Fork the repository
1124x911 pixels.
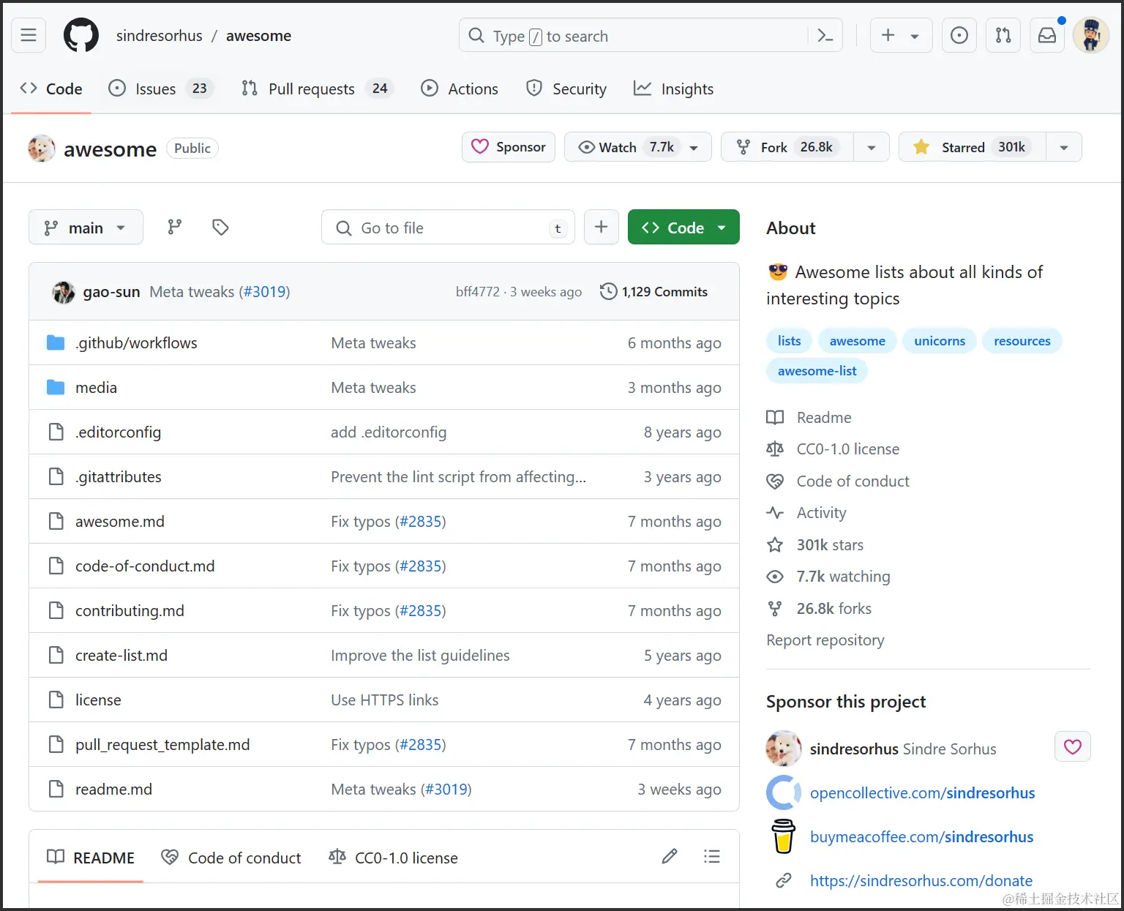point(787,147)
